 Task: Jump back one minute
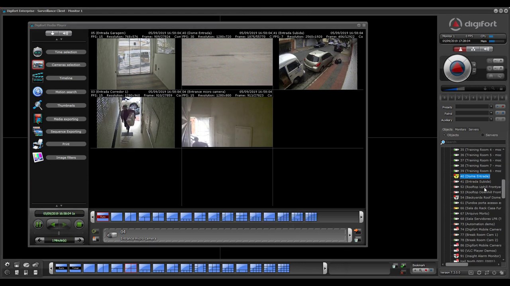(39, 240)
